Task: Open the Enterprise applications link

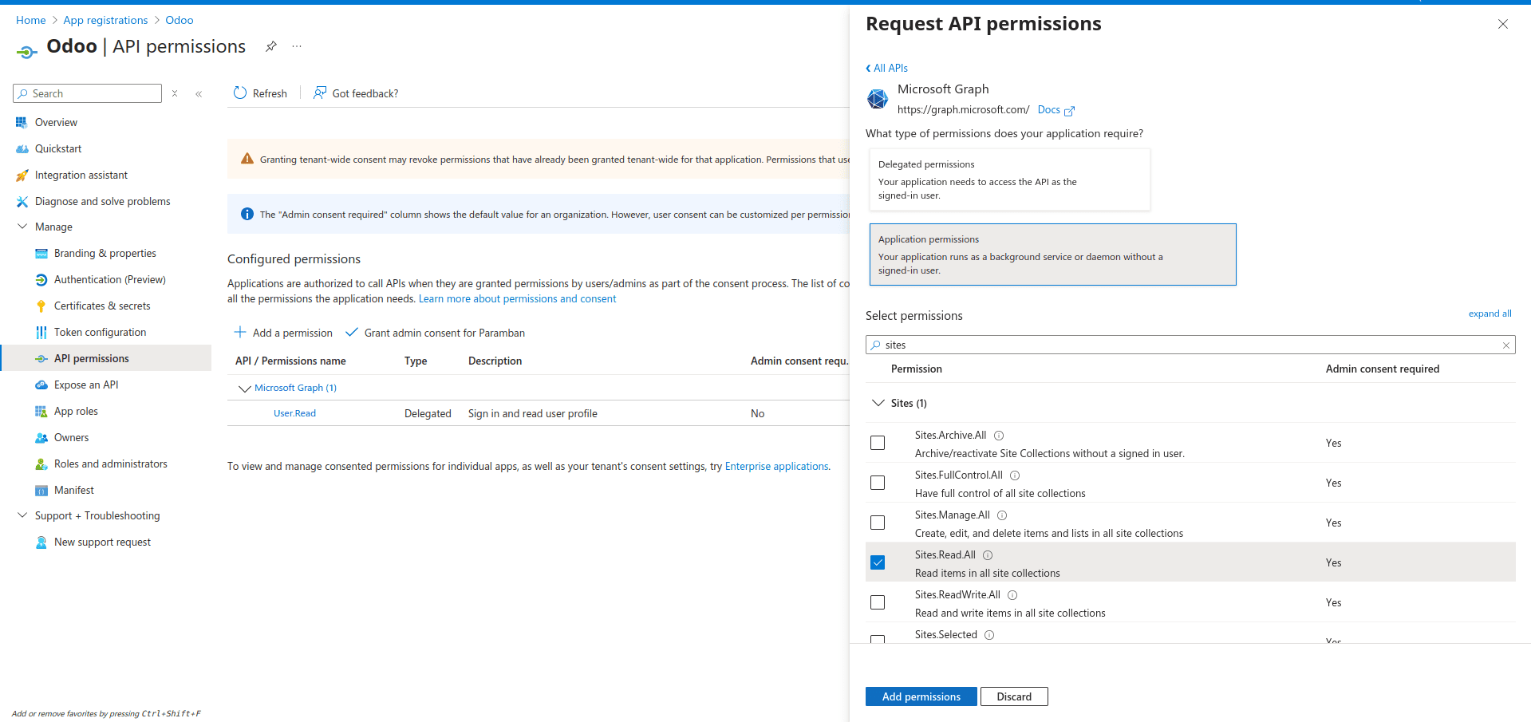Action: click(x=776, y=466)
